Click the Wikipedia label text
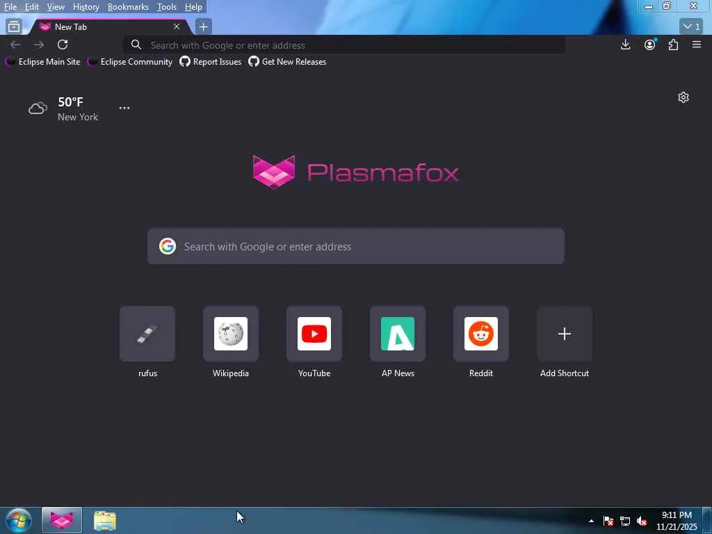 tap(231, 373)
